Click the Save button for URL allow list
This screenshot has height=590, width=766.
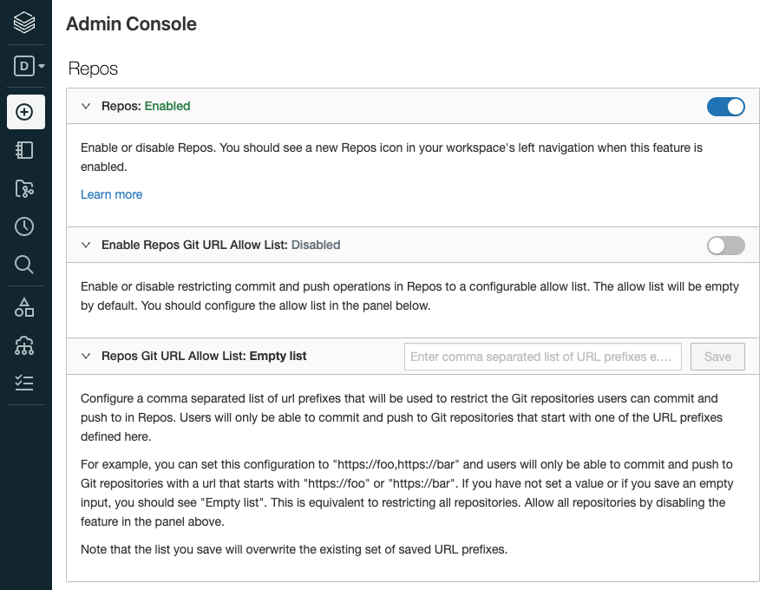pyautogui.click(x=717, y=357)
